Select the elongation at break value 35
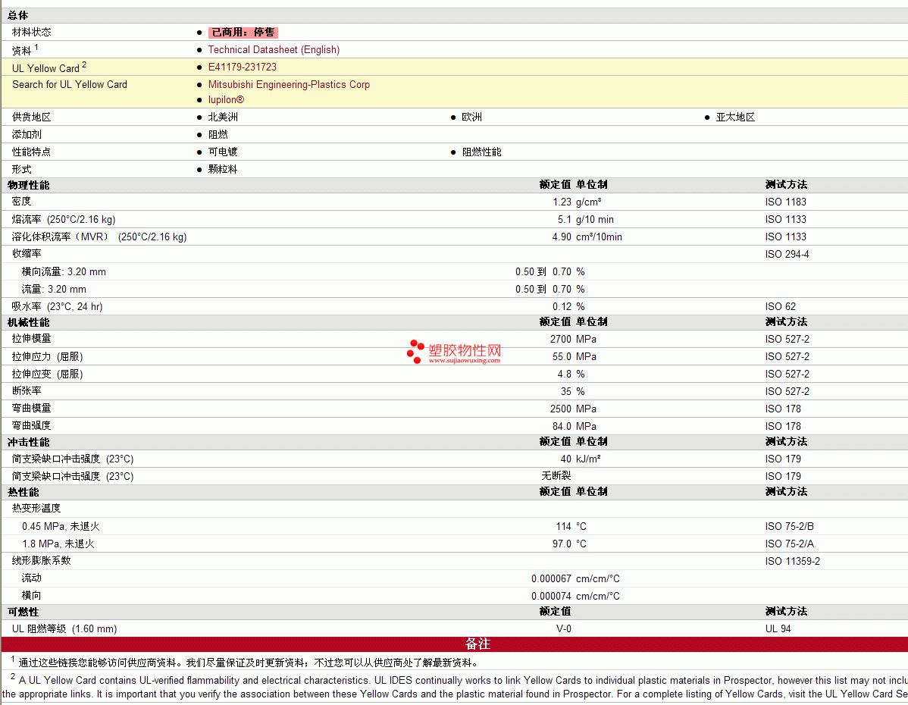Image resolution: width=908 pixels, height=705 pixels. point(565,392)
